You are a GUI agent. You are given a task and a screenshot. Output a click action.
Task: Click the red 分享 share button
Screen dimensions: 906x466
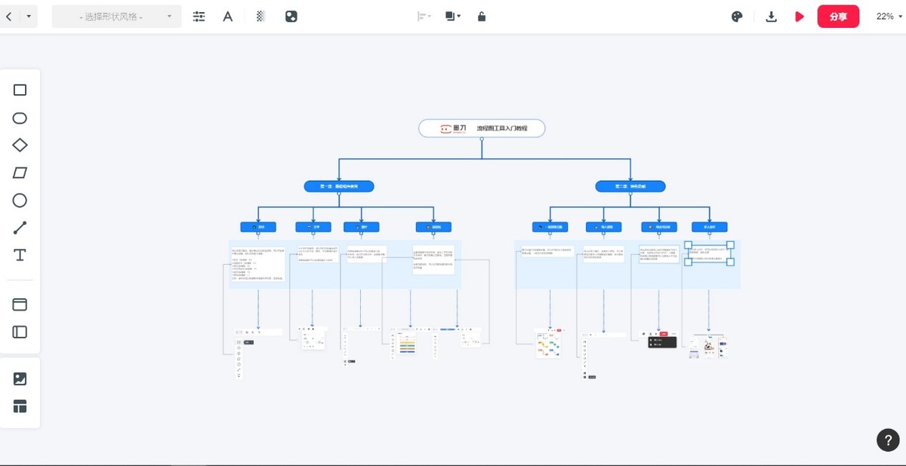pos(838,17)
